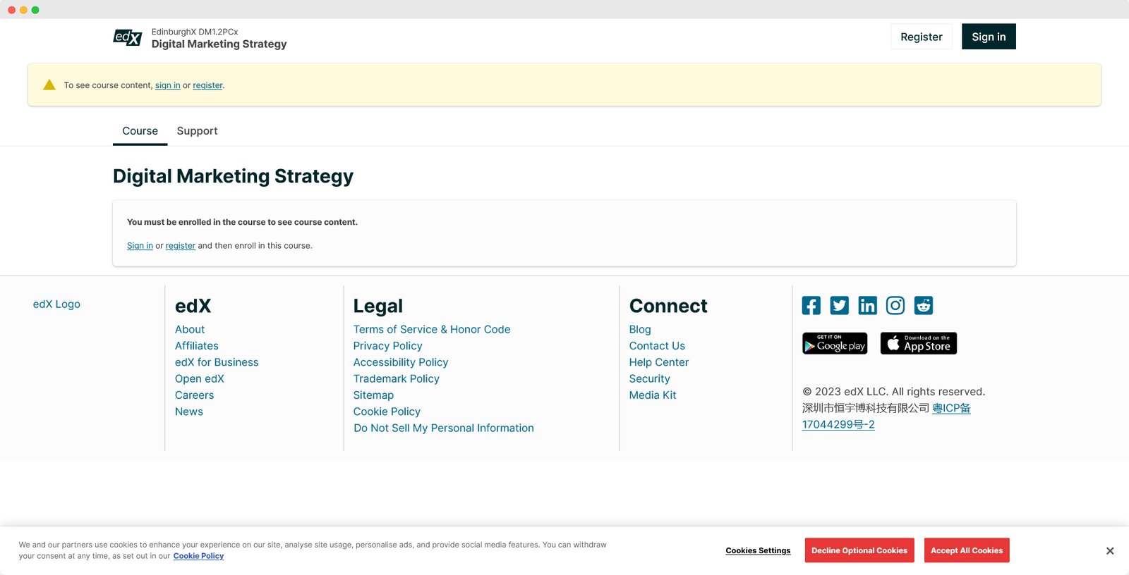Open edX for Business link

coord(217,362)
